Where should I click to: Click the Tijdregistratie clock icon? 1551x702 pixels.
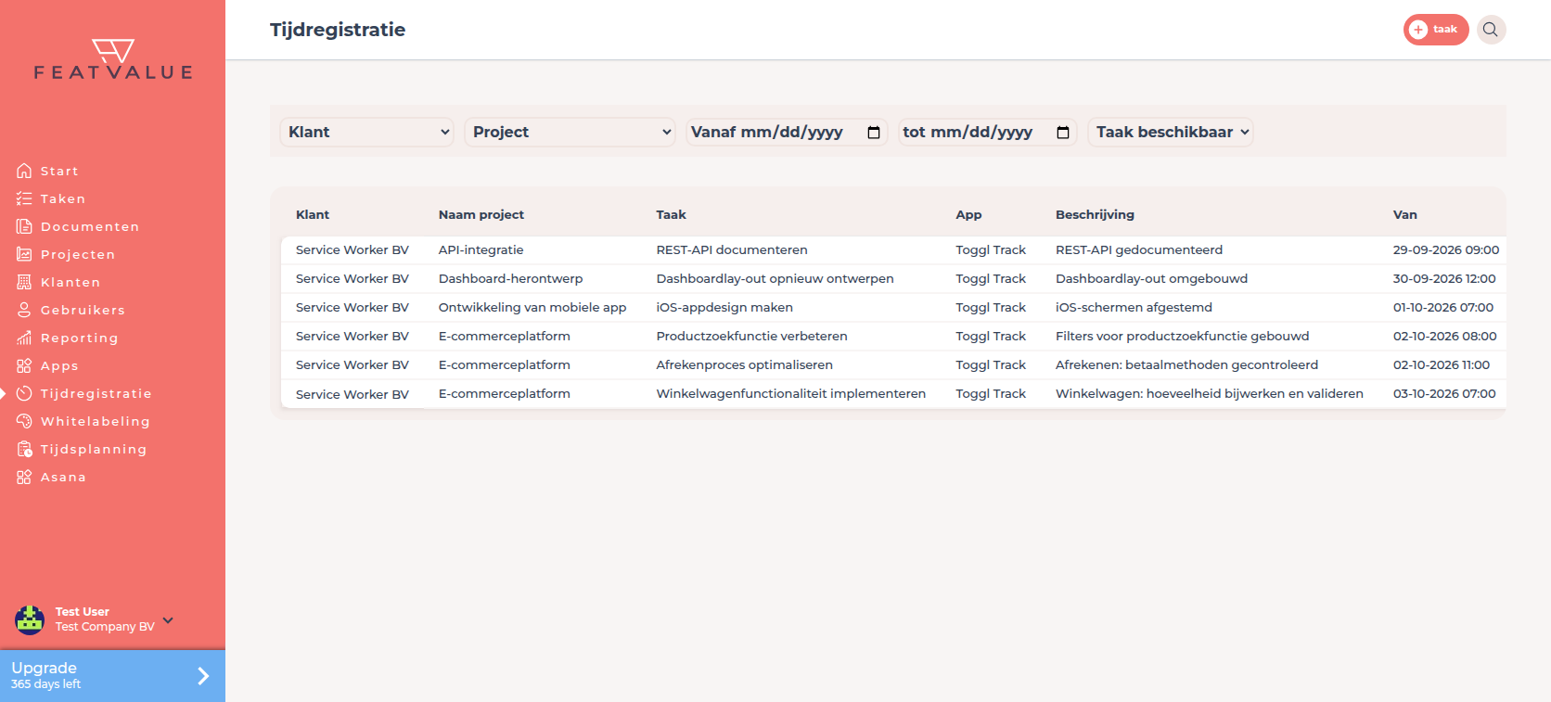(24, 393)
